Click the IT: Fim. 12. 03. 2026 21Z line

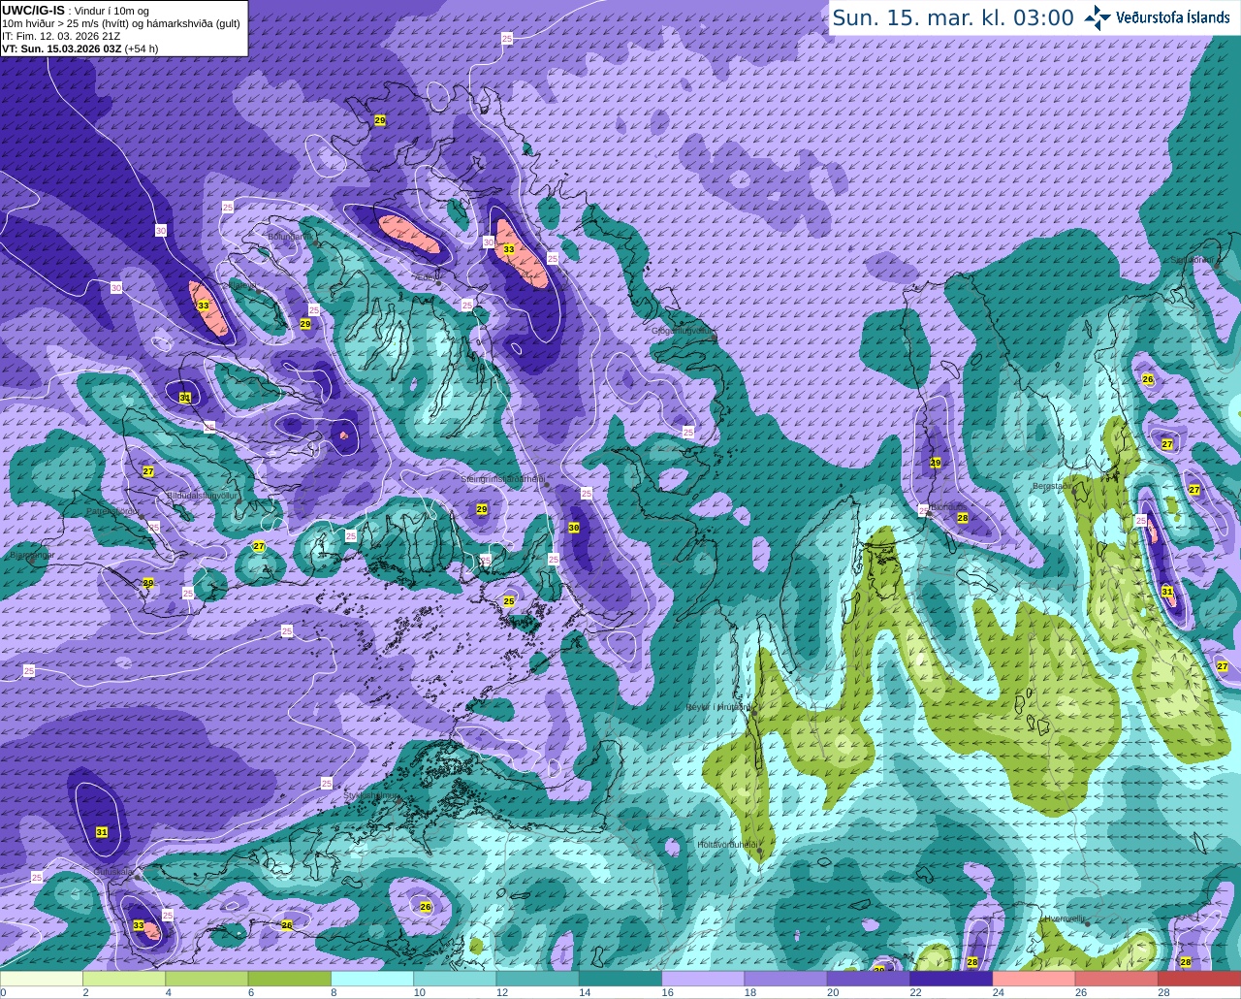pos(61,36)
